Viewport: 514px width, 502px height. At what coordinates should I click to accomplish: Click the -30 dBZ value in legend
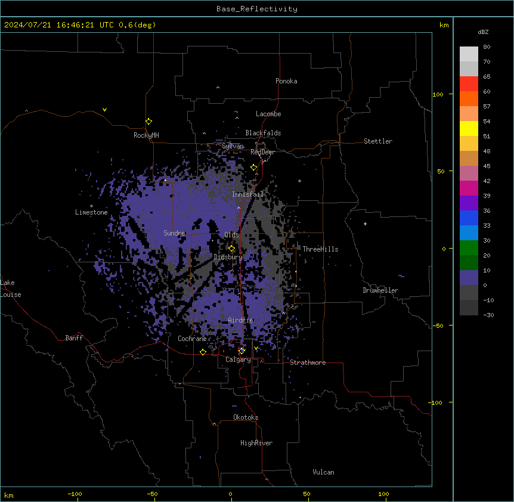[488, 315]
